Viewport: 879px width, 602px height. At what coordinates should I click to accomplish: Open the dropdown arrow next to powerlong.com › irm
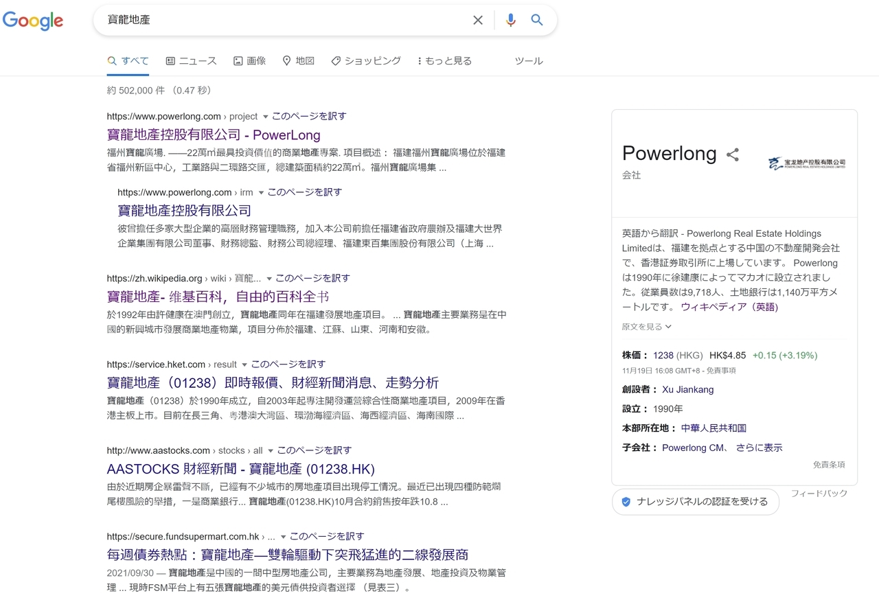(261, 193)
